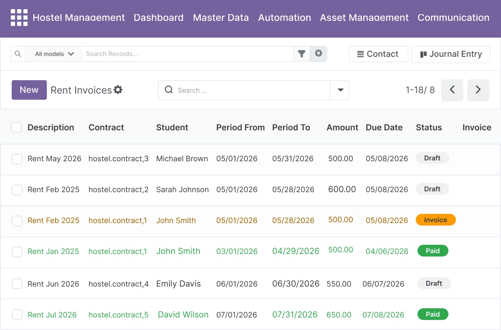Open the Master Data menu
The height and width of the screenshot is (330, 501).
coord(221,18)
